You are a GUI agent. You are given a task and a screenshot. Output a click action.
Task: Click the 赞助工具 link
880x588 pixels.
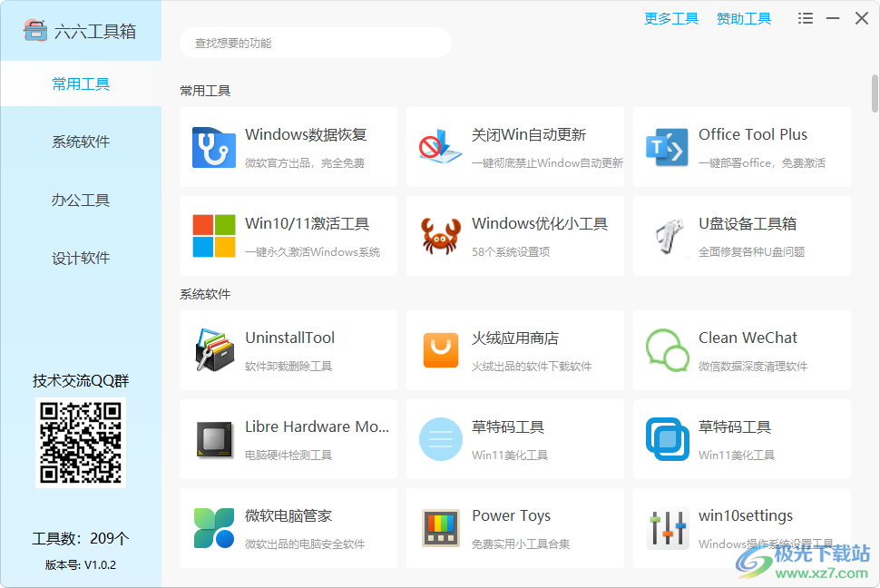pyautogui.click(x=744, y=19)
